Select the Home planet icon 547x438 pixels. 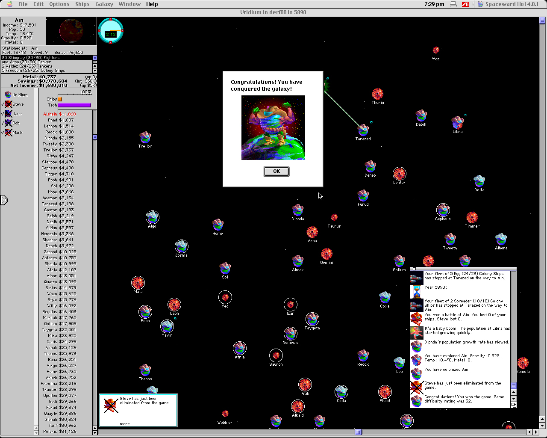coord(218,225)
